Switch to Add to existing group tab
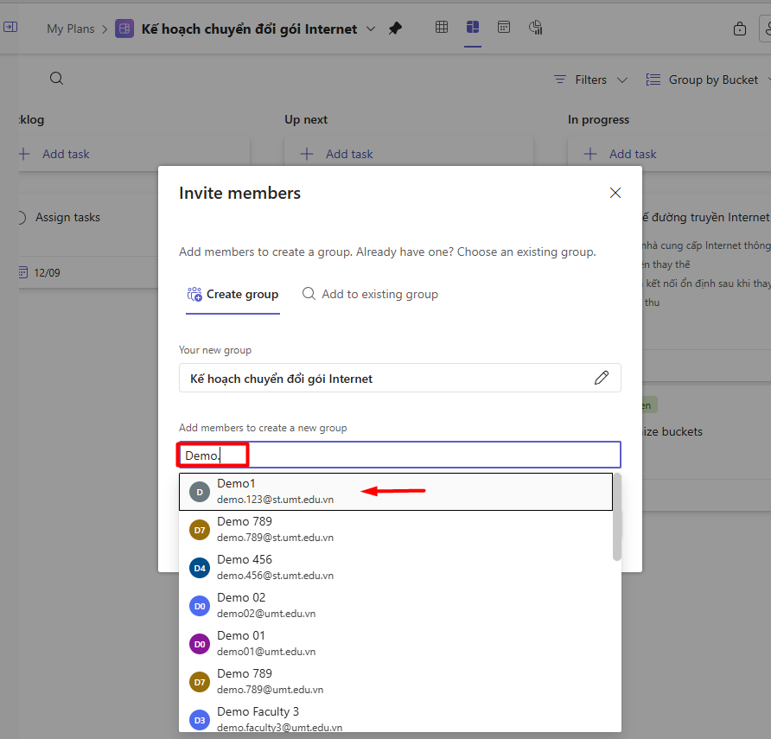This screenshot has width=771, height=739. (x=370, y=294)
